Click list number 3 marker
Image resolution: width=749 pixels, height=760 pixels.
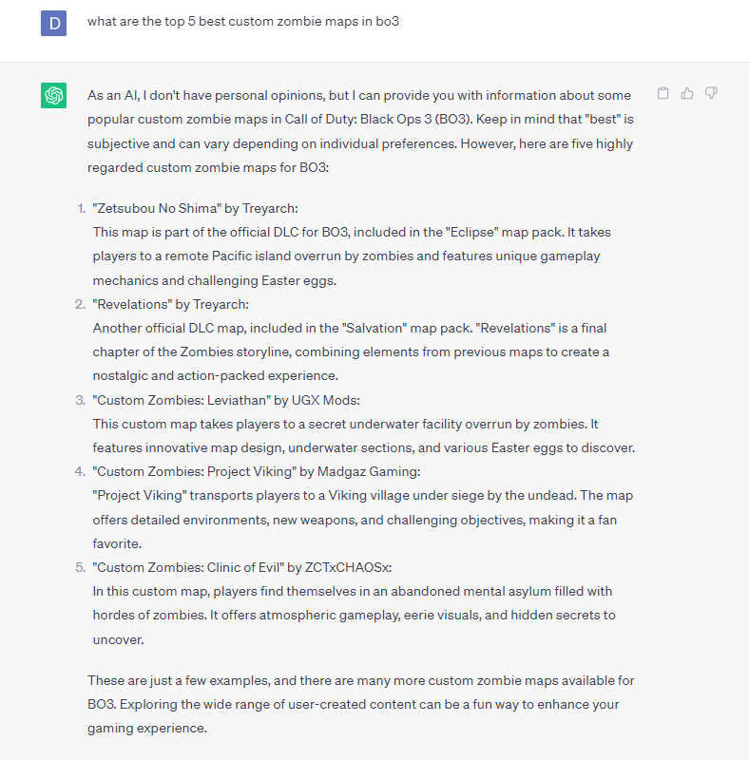(x=81, y=400)
